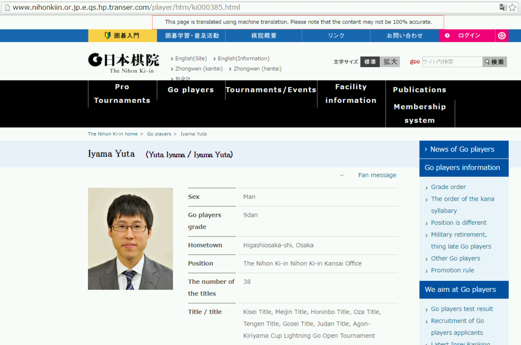Open the English(Site) language link

pos(191,59)
